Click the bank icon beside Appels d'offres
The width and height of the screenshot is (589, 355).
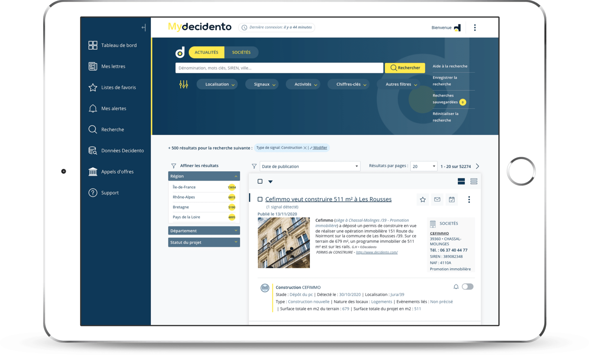coord(93,172)
